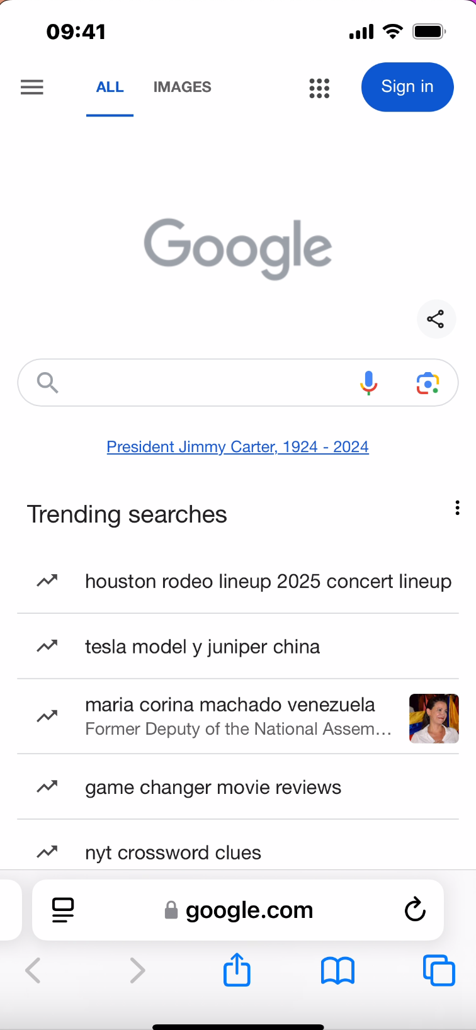Open Maria Corina Machado thumbnail photo
476x1030 pixels.
[434, 718]
